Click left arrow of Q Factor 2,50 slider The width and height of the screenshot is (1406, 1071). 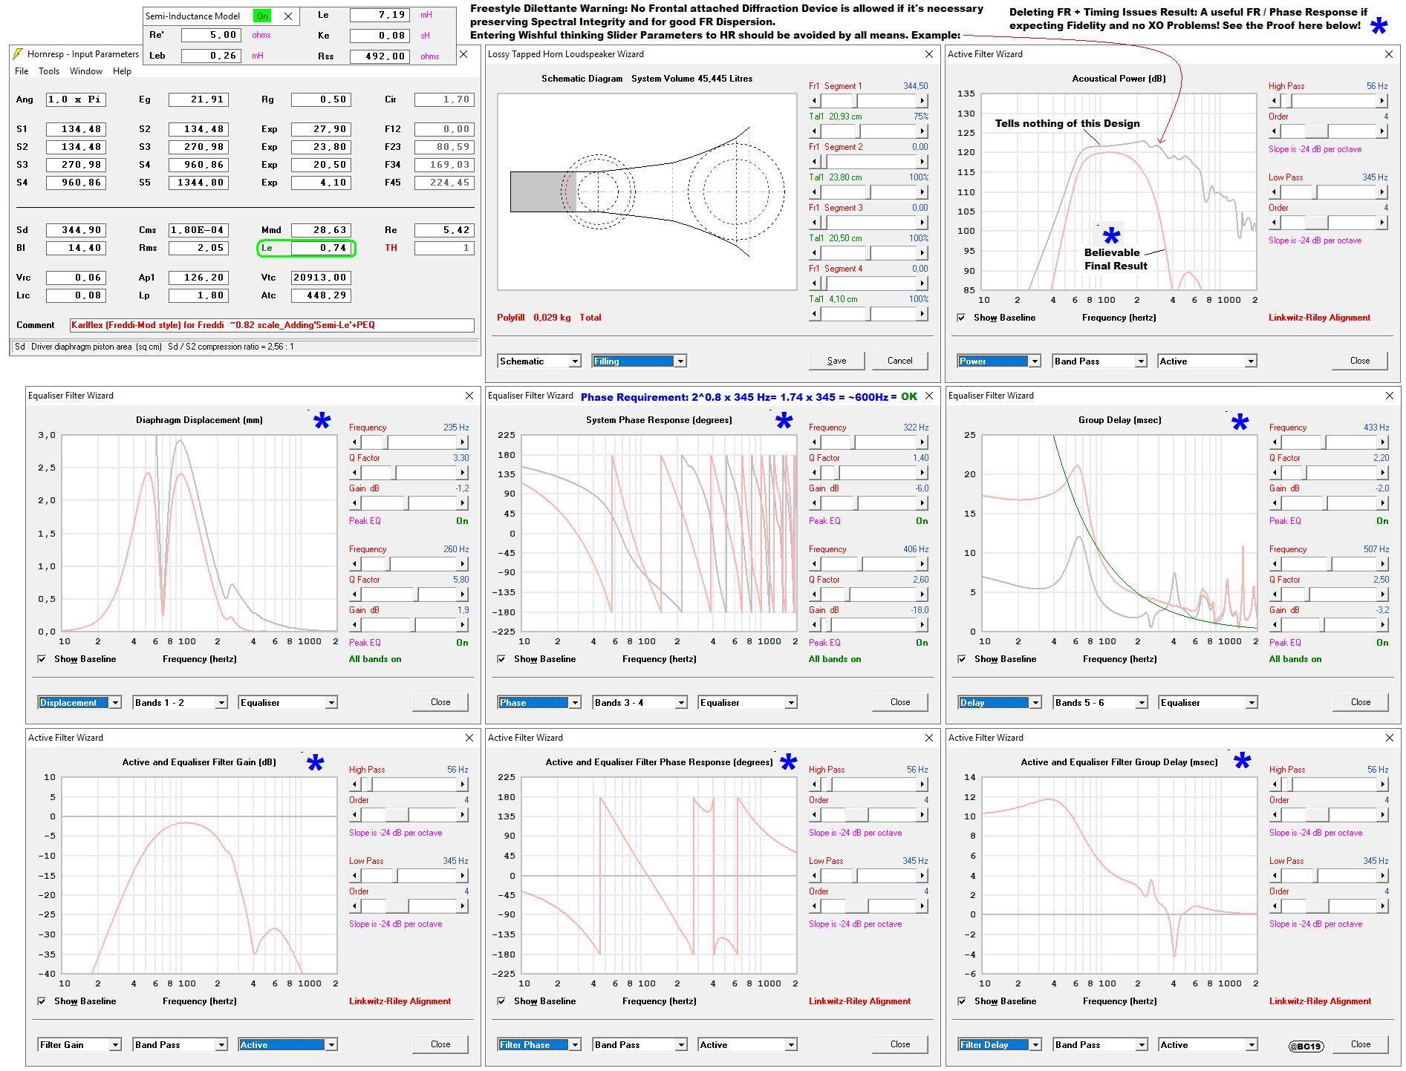coord(1275,594)
